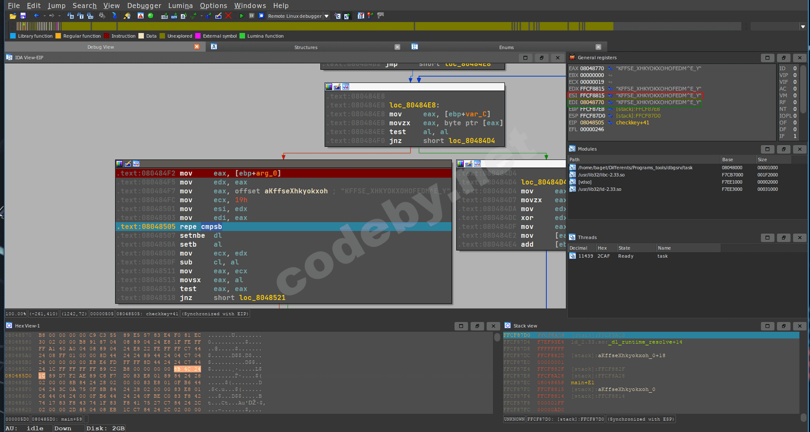Viewport: 810px width, 432px height.
Task: Click the pencil edit toolbar icon
Action: coord(218,16)
